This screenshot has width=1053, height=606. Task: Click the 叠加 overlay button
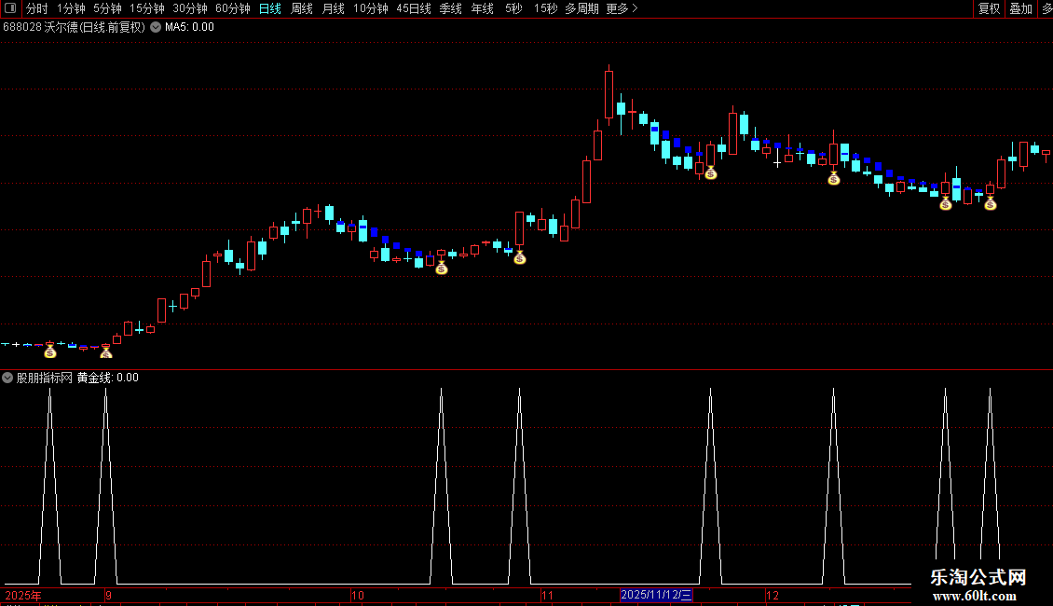(x=1020, y=8)
